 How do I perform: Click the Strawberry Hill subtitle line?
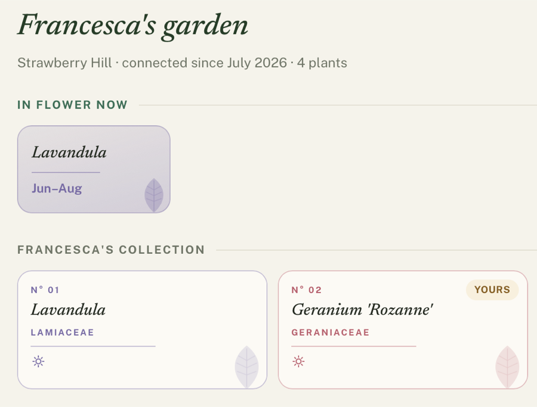click(182, 63)
